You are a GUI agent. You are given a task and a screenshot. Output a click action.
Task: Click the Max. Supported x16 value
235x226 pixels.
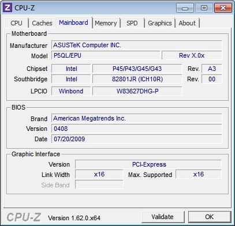click(x=199, y=175)
